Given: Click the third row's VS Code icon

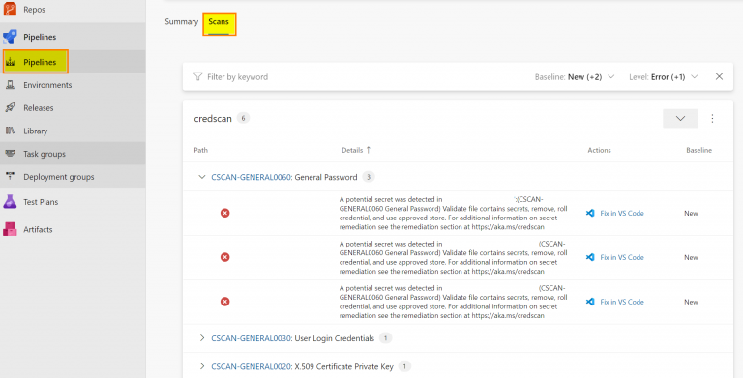Looking at the screenshot, I should click(x=590, y=302).
